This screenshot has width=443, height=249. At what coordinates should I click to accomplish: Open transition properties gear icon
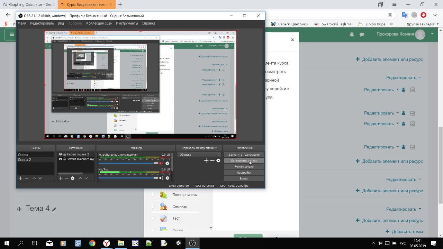(x=218, y=160)
